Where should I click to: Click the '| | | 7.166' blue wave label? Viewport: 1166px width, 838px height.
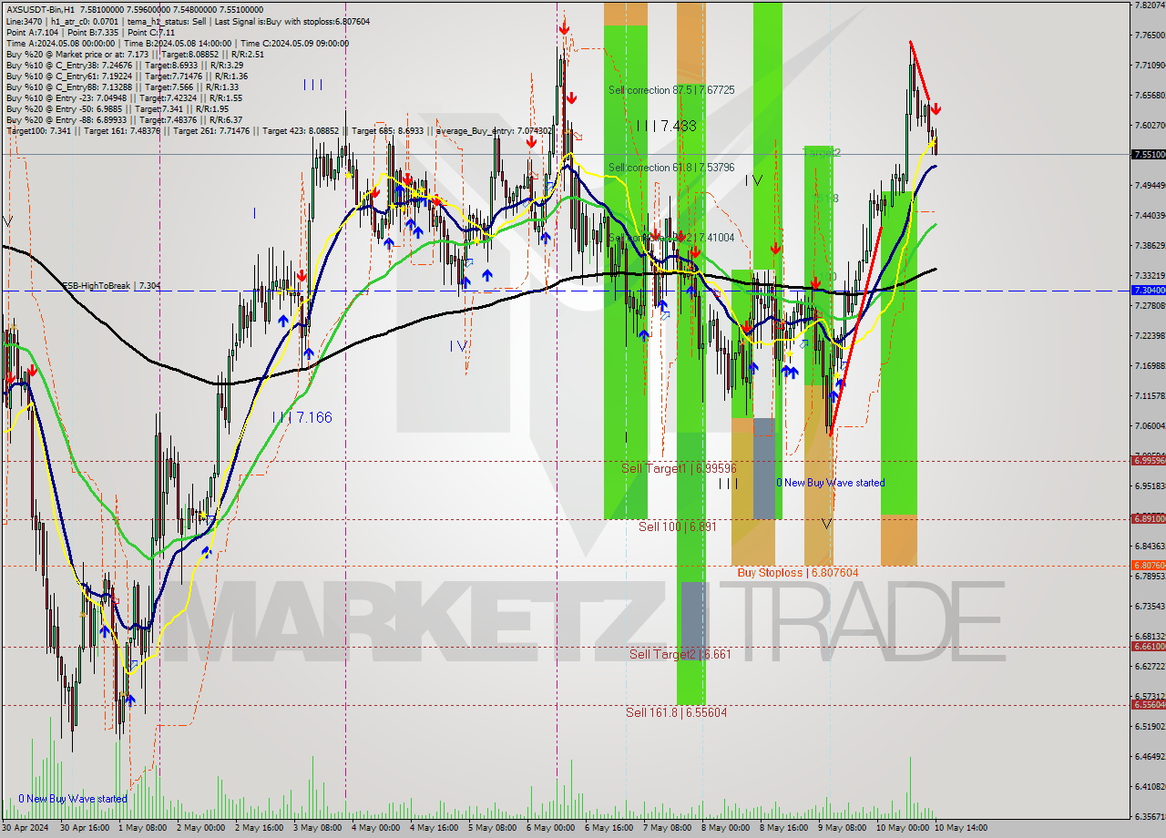click(x=302, y=417)
